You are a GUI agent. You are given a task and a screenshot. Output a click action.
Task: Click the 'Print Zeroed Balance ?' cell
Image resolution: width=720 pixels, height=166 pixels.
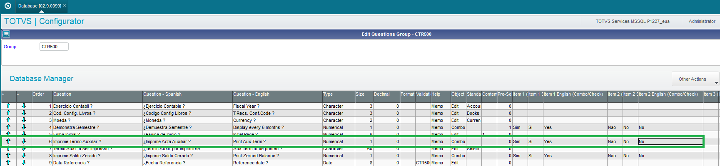point(277,156)
